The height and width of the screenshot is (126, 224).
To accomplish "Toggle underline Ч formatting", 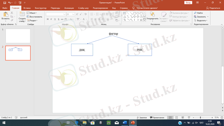I will click(55, 19).
